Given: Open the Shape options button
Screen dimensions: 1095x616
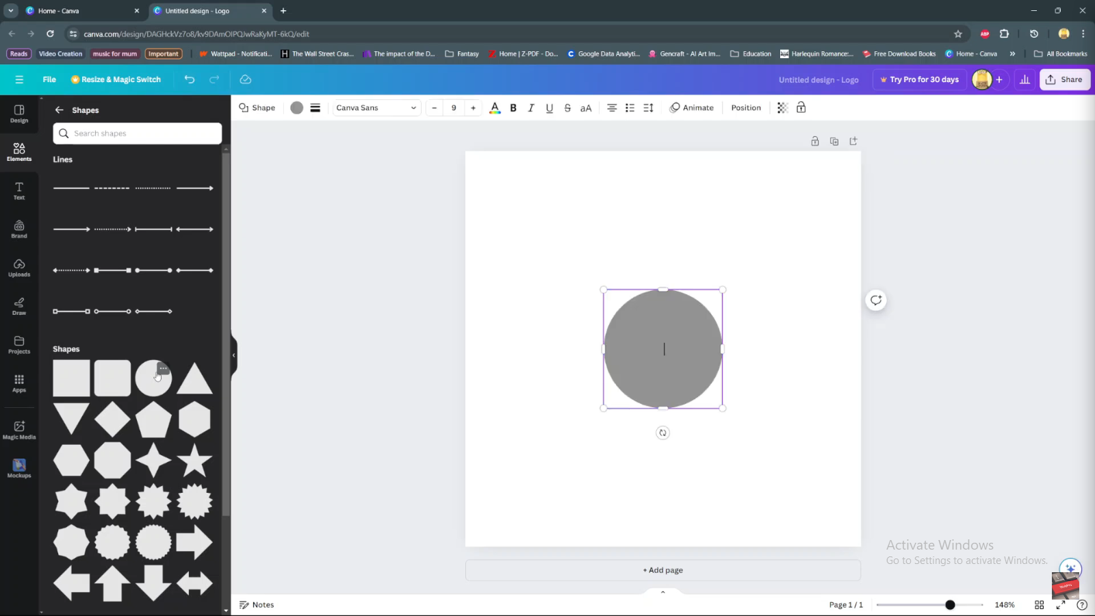Looking at the screenshot, I should click(257, 107).
